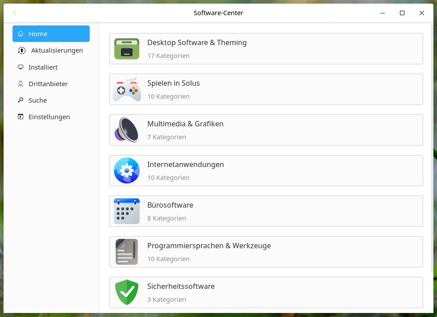Click the category list vertical scrollbar

[x=432, y=148]
